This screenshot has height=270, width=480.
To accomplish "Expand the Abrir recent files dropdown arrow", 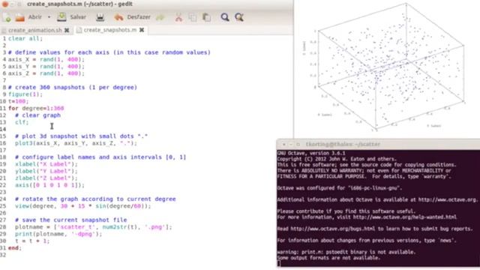I will (x=49, y=17).
